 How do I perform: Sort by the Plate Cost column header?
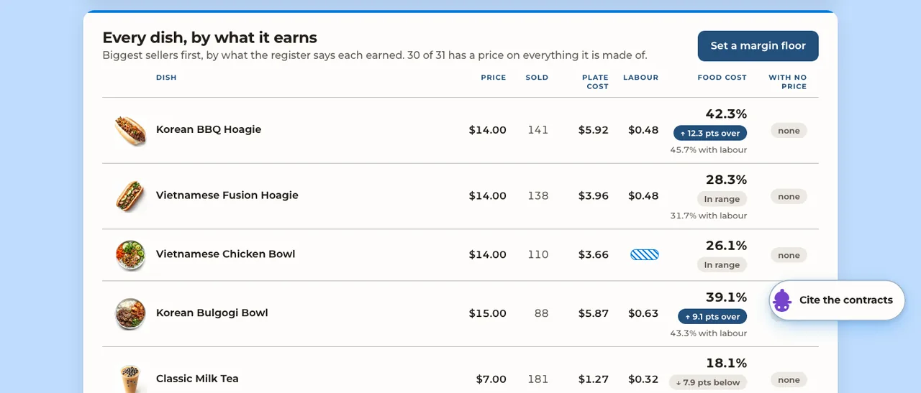click(597, 82)
